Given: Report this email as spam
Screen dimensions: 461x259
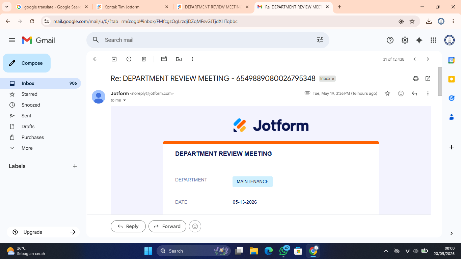Looking at the screenshot, I should pyautogui.click(x=129, y=59).
